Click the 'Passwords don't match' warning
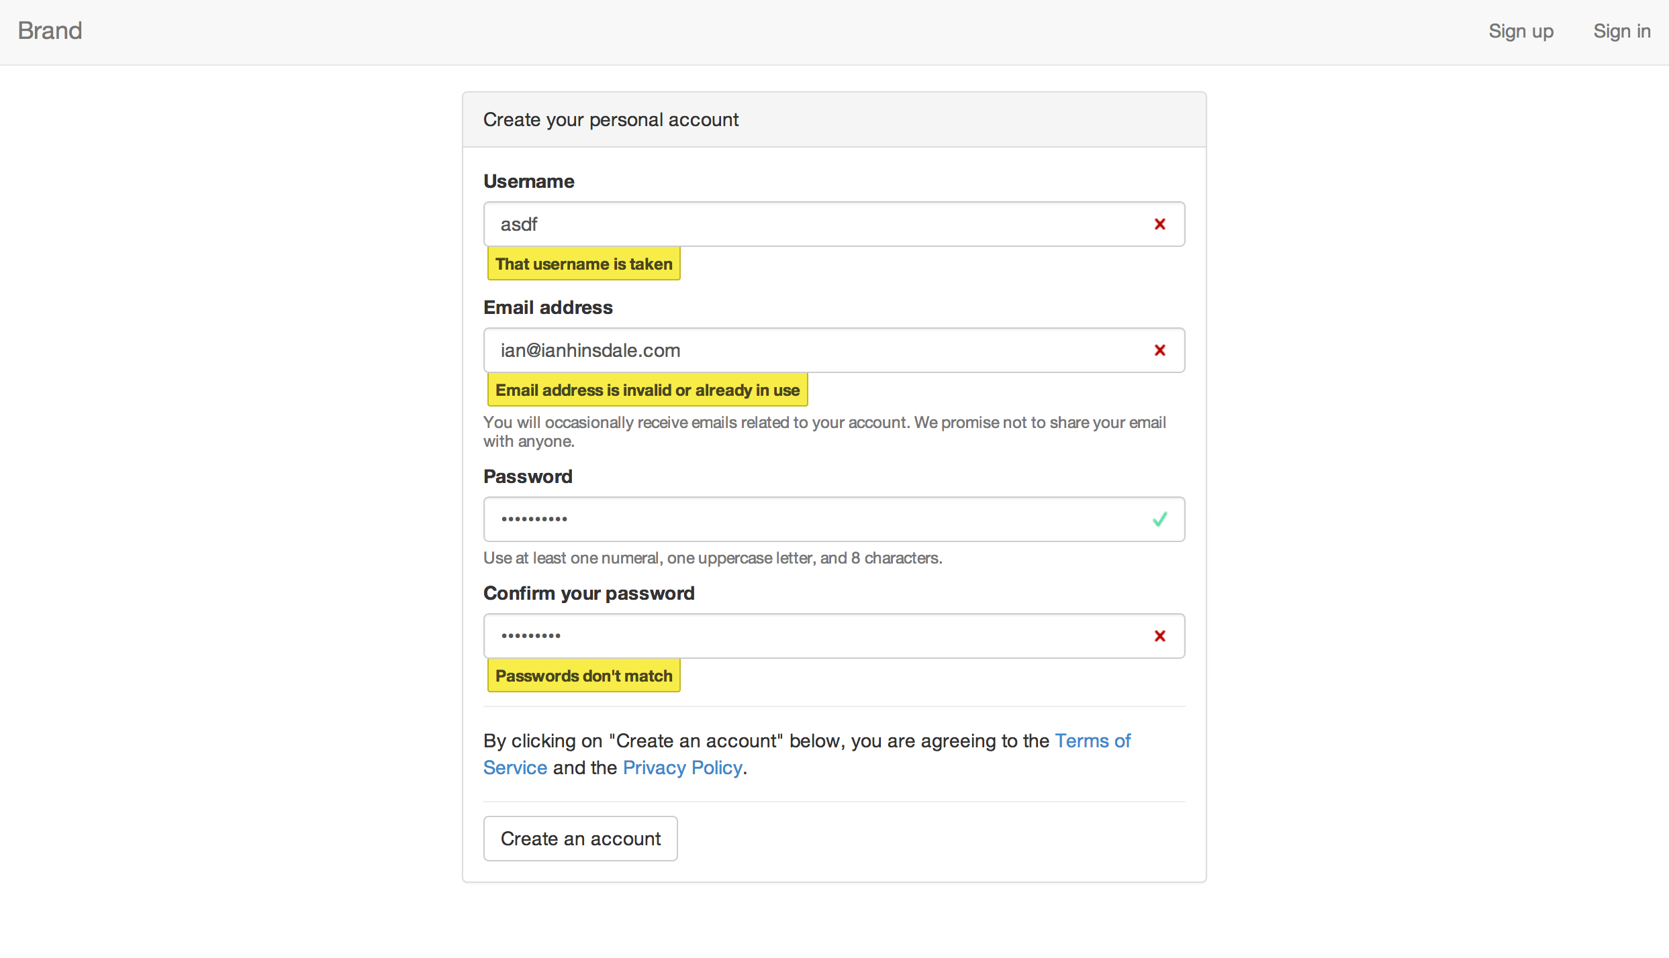 coord(583,676)
